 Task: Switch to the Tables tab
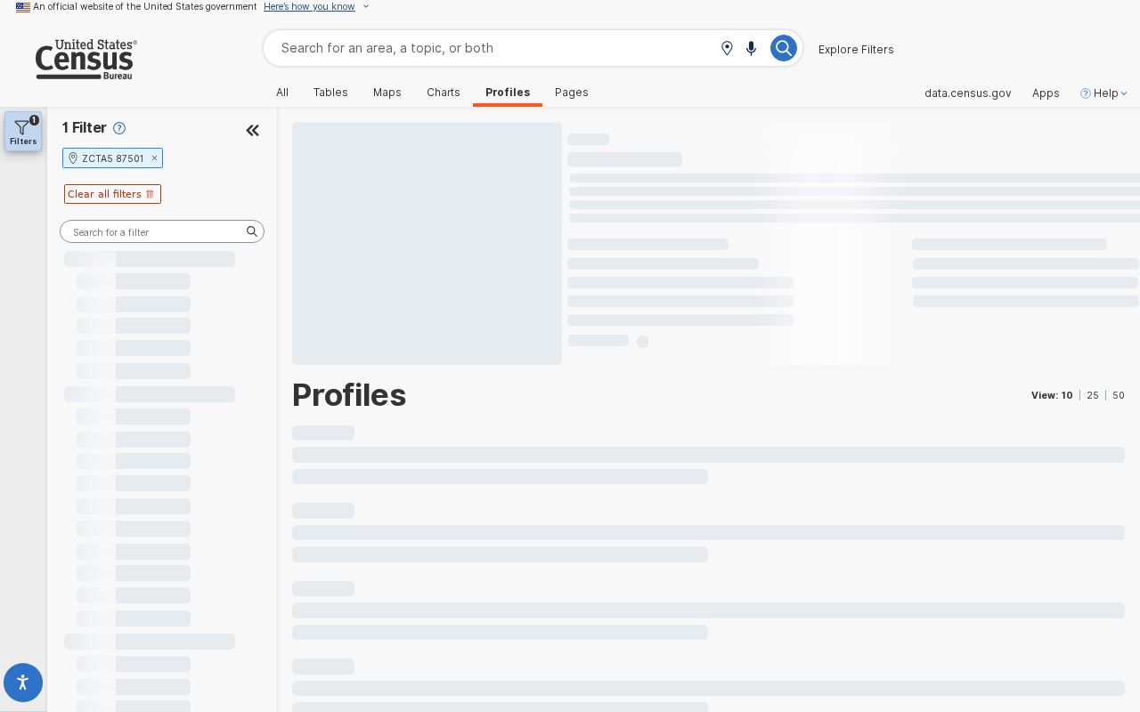(330, 93)
